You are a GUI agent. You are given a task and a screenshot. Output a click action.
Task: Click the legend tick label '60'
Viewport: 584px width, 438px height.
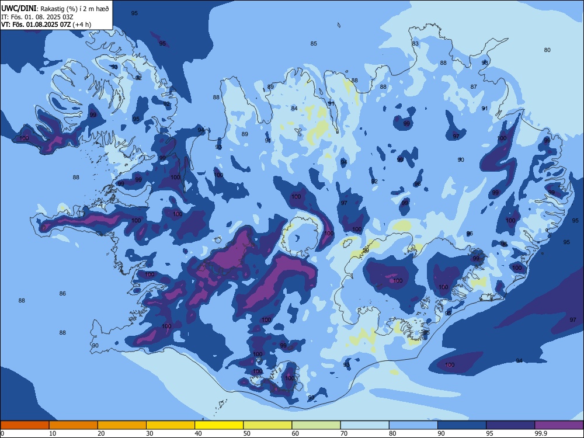point(296,433)
